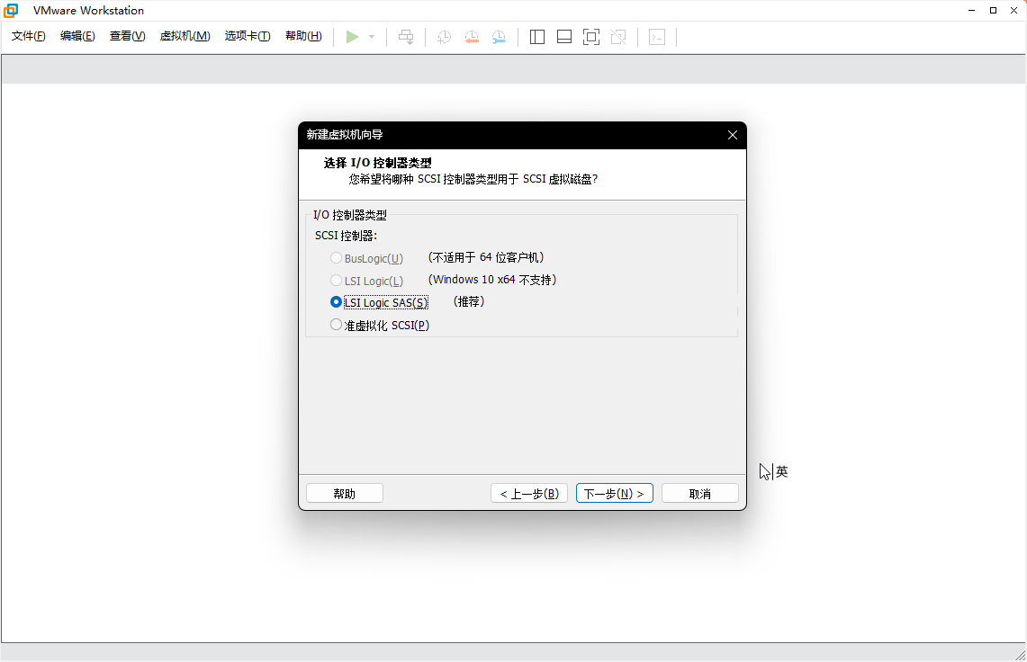Viewport: 1027px width, 662px height.
Task: Open the 虚拟机(M) menu
Action: [185, 36]
